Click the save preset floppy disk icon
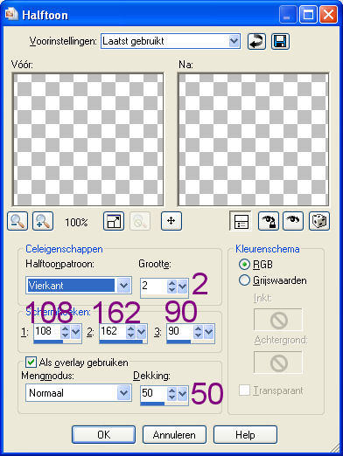Image resolution: width=343 pixels, height=456 pixels. [281, 41]
